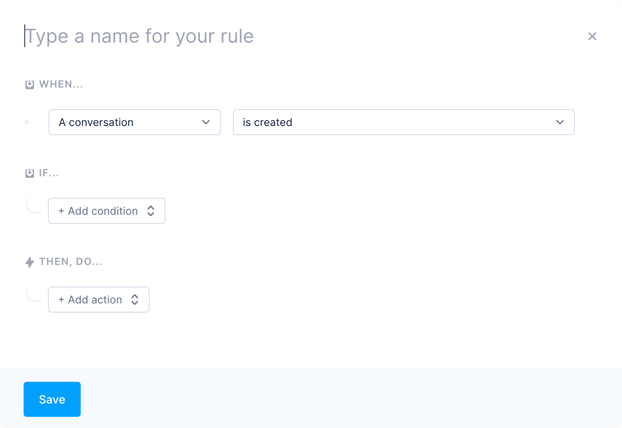Viewport: 622px width, 428px height.
Task: Click the IF... section label
Action: point(49,173)
